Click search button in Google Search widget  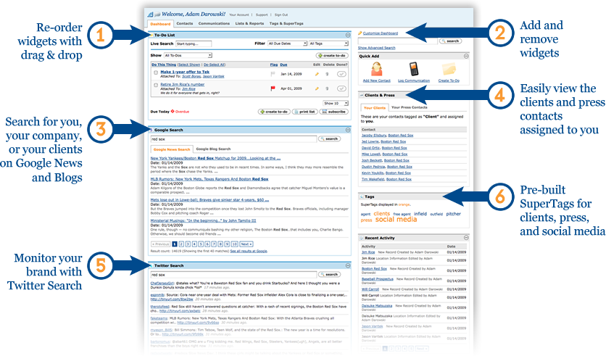pyautogui.click(x=329, y=138)
